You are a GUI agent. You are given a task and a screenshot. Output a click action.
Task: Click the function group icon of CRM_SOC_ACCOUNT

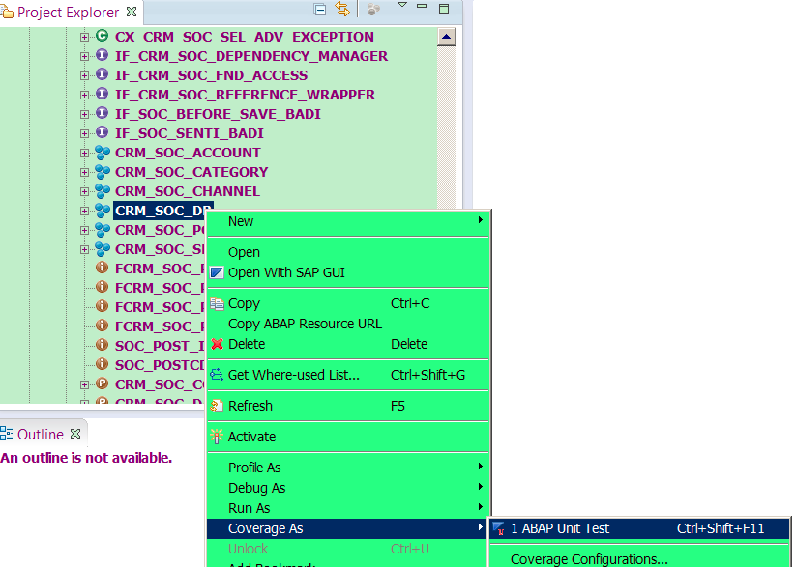pos(103,153)
